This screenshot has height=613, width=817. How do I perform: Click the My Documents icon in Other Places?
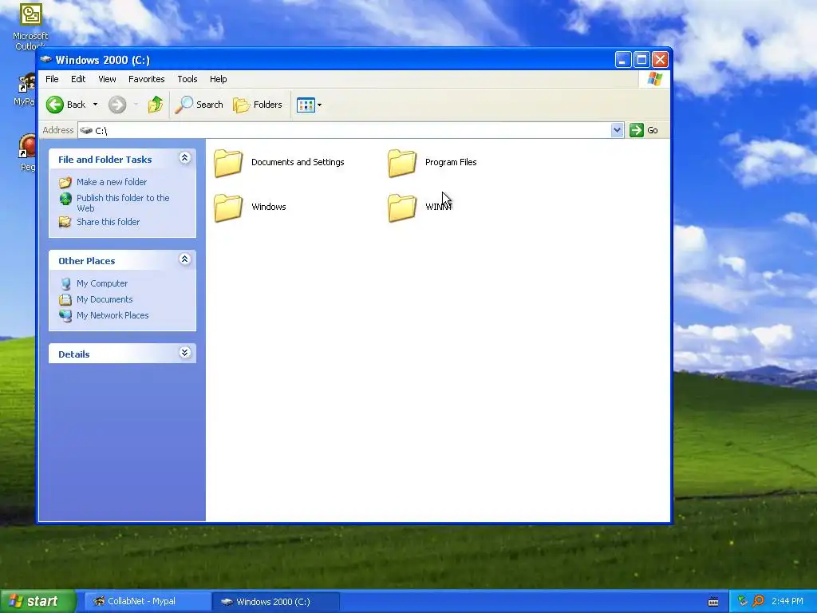(x=65, y=300)
